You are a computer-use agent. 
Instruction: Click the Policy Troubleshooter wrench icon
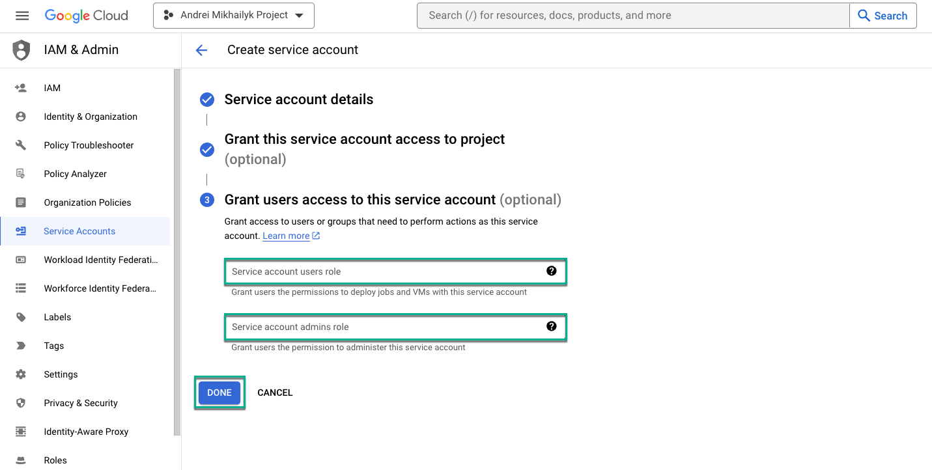(x=21, y=145)
